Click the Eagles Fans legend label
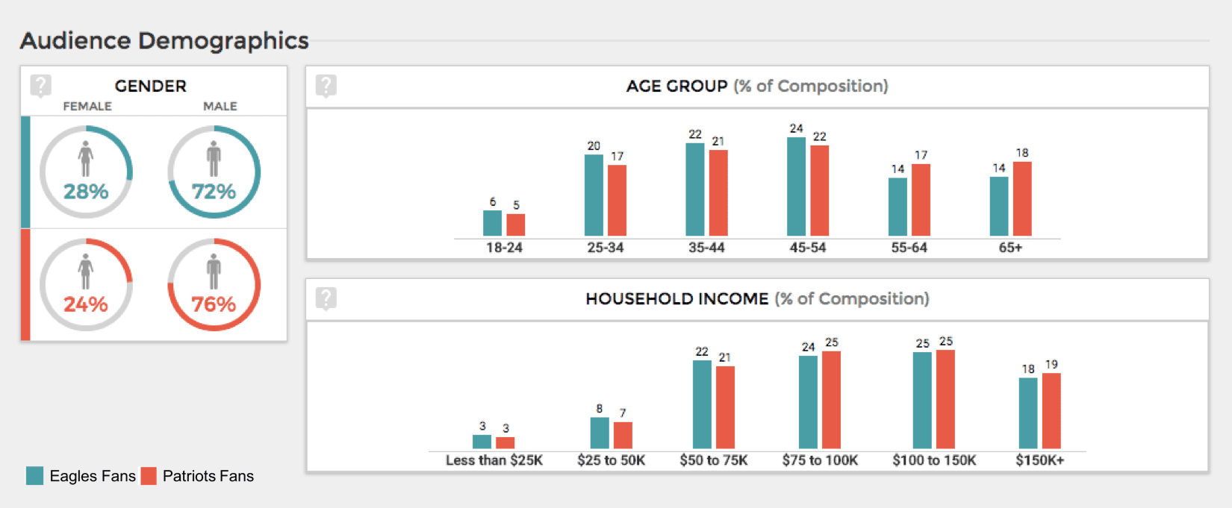The image size is (1232, 508). tap(93, 476)
